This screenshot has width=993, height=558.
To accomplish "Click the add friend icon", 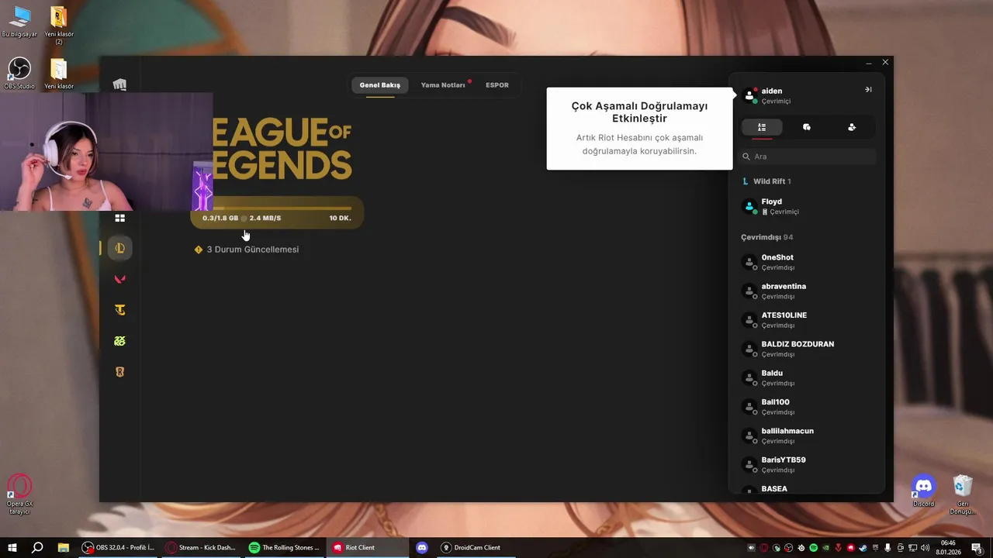I will [x=852, y=127].
